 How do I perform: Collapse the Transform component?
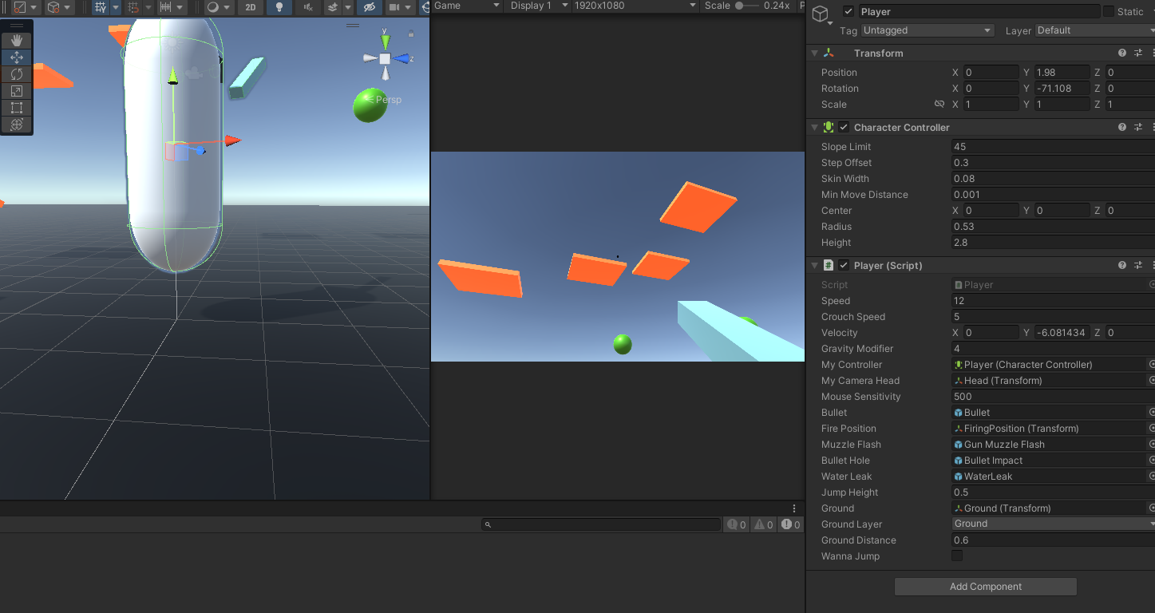814,53
